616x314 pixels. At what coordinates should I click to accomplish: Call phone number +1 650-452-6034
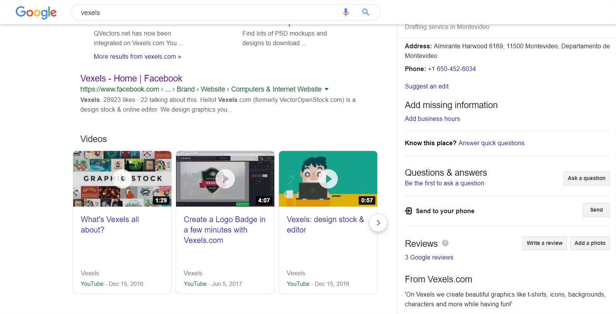pos(452,69)
